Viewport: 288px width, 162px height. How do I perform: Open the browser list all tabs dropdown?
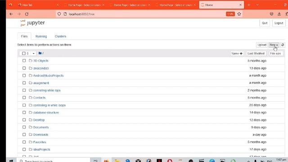(x=257, y=5)
